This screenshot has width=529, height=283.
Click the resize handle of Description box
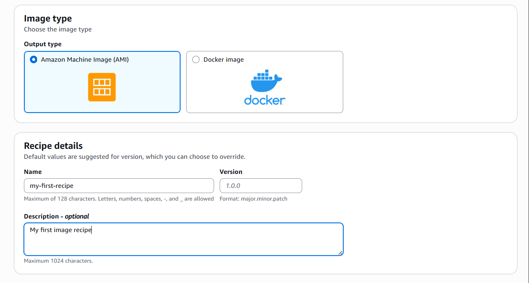pos(340,252)
